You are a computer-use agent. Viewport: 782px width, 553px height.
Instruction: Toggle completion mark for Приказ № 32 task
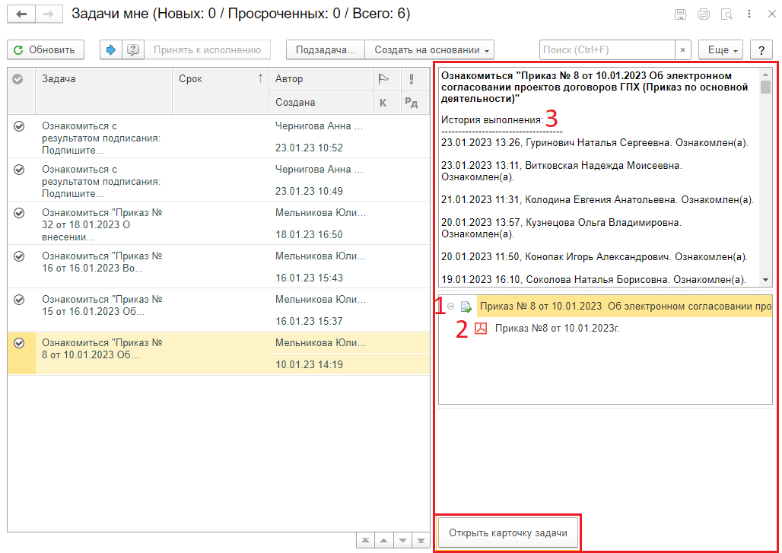click(21, 213)
